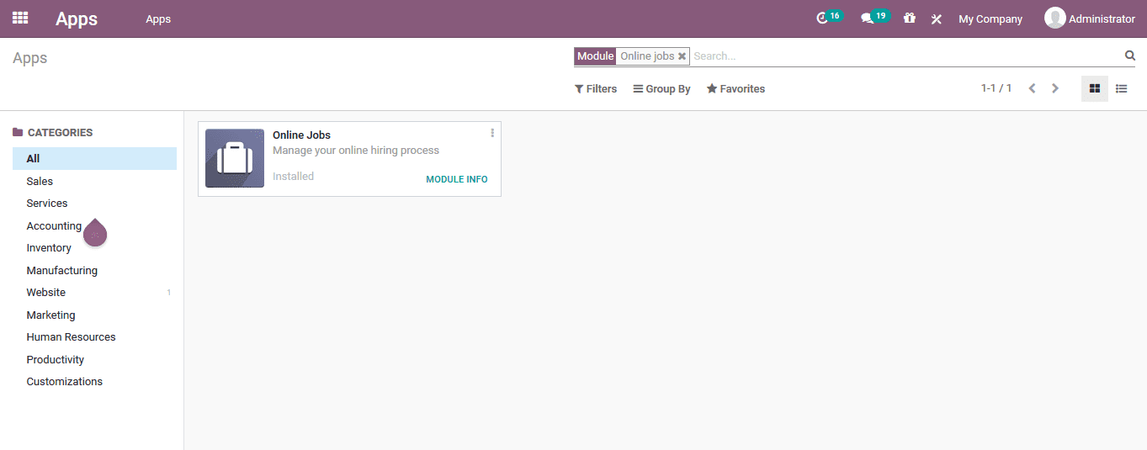Viewport: 1147px width, 450px height.
Task: Open the Favorites dropdown
Action: pyautogui.click(x=735, y=88)
